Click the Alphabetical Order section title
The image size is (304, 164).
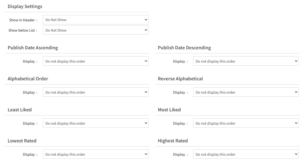click(x=28, y=79)
